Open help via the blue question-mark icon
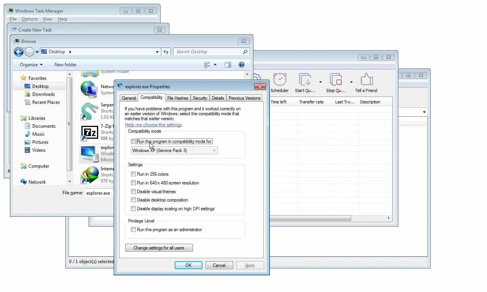The image size is (487, 292). [x=241, y=65]
